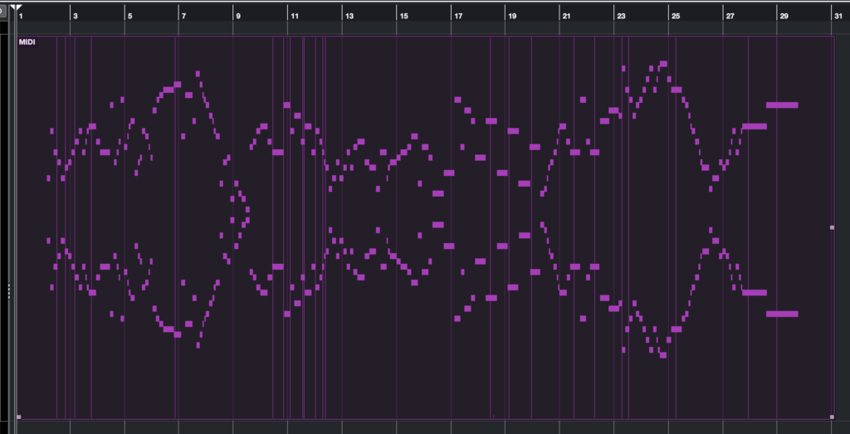Click the partially visible button at top-left corner
This screenshot has width=850, height=434.
click(3, 10)
